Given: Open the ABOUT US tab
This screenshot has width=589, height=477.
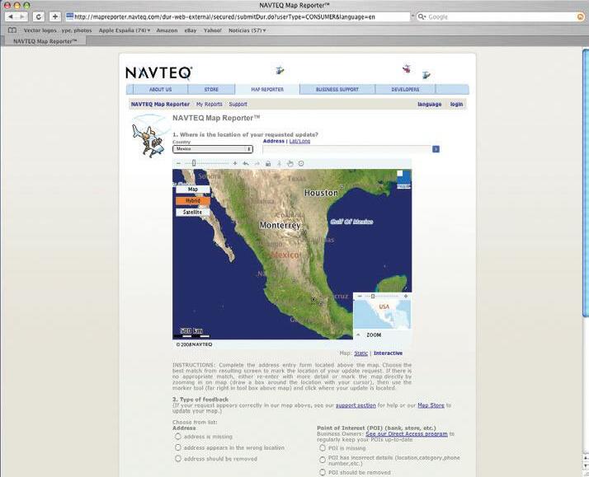Looking at the screenshot, I should click(x=160, y=90).
